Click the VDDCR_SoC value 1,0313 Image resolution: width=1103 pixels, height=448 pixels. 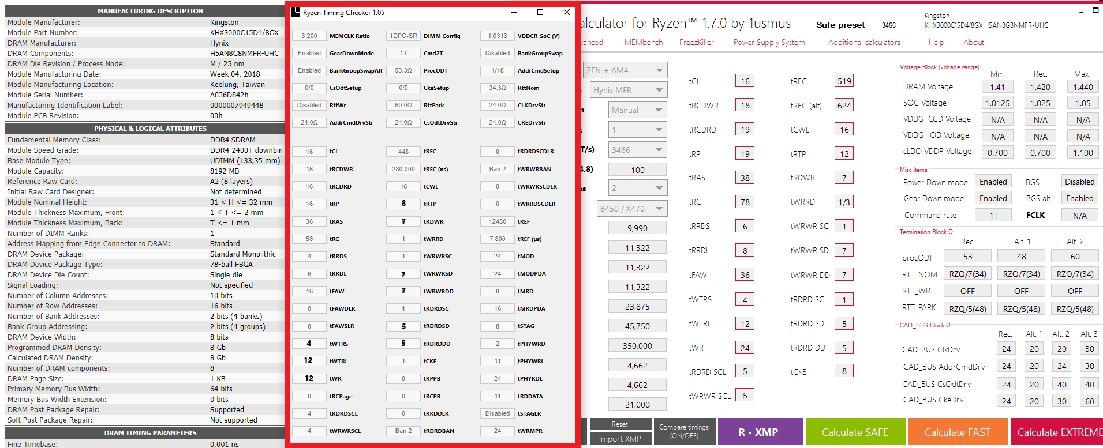click(x=498, y=36)
